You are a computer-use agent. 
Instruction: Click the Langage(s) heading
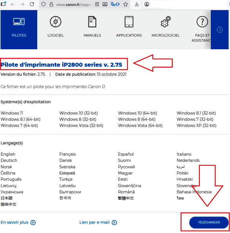pos(12,143)
